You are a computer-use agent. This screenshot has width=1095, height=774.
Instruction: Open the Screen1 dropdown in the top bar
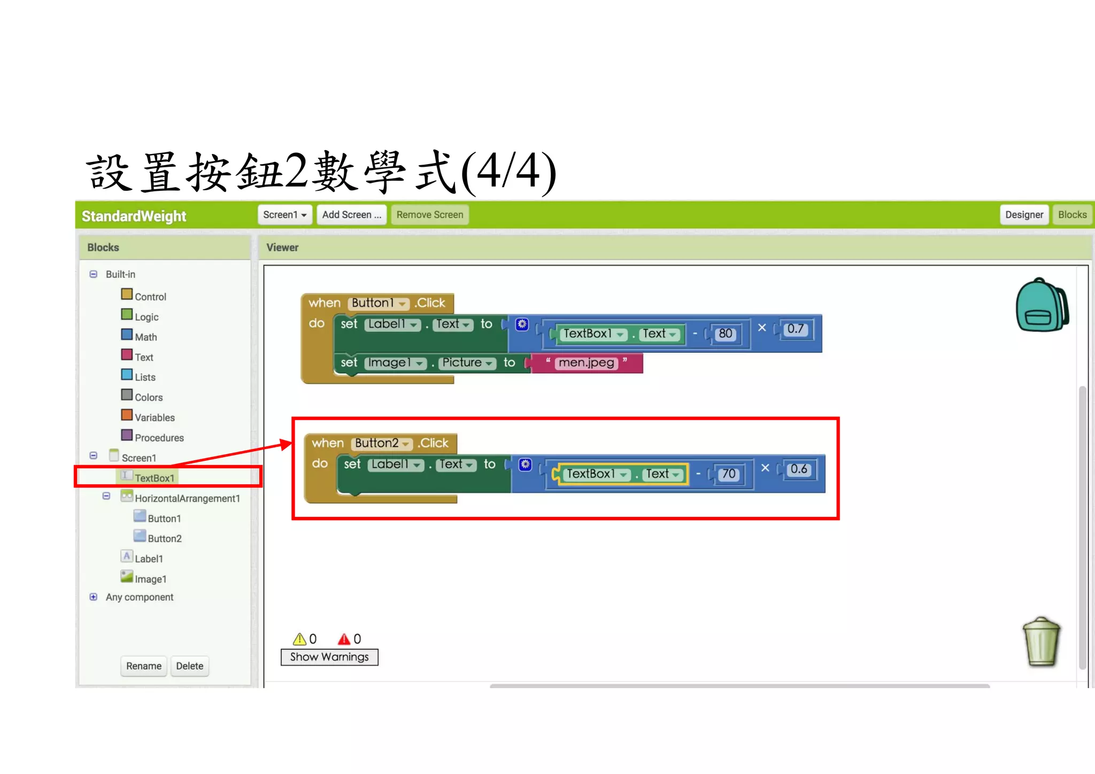click(284, 215)
